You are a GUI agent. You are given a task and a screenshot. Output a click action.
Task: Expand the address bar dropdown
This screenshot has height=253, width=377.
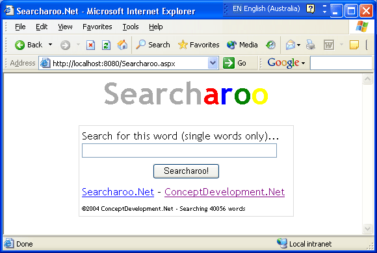pyautogui.click(x=213, y=63)
